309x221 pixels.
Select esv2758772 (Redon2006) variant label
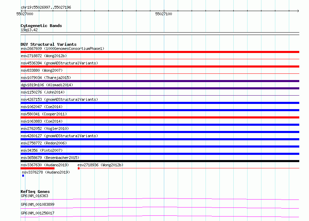[x=44, y=143]
